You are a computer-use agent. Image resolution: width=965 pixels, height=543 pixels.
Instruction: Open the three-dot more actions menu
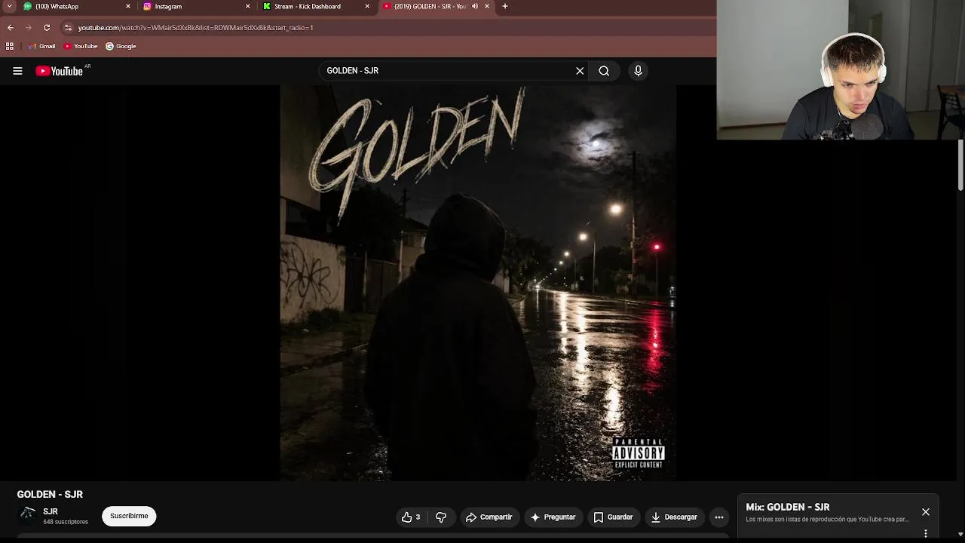tap(719, 517)
